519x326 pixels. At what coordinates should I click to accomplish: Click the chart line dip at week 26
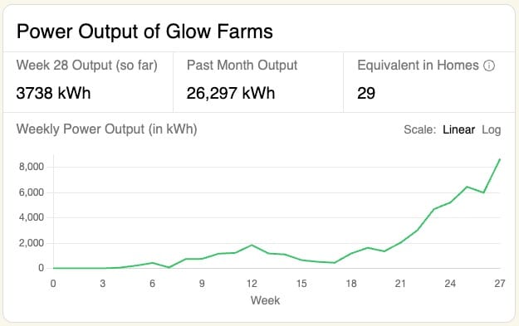coord(483,192)
